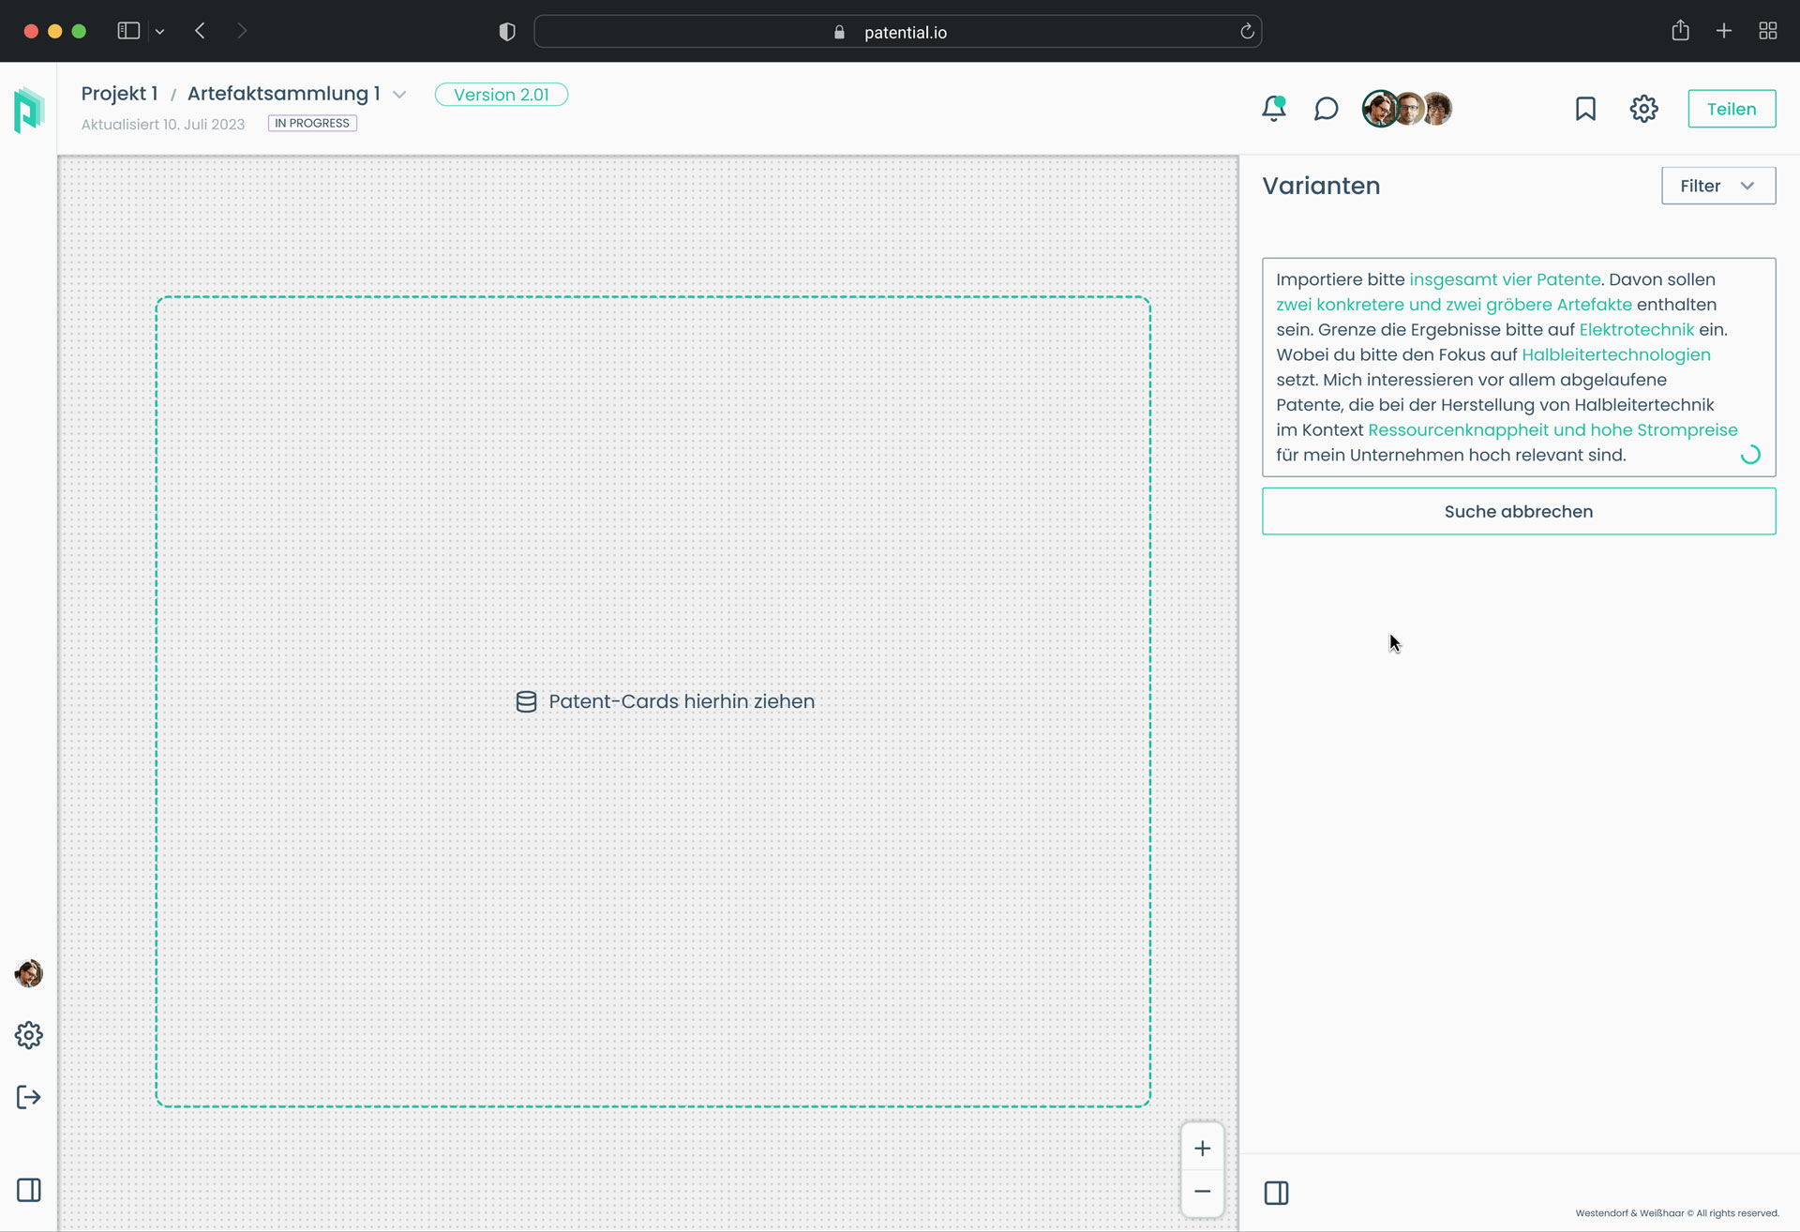
Task: Toggle the right Varianten panel
Action: tap(1276, 1193)
